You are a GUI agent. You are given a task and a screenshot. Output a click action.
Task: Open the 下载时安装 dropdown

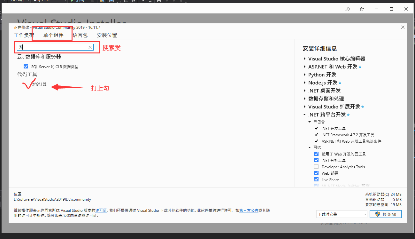pos(342,214)
